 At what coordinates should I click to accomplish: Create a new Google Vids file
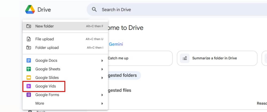65,86
